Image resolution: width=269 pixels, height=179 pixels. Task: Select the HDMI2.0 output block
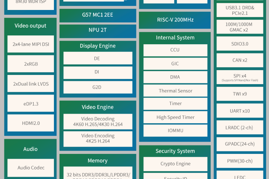[31, 123]
